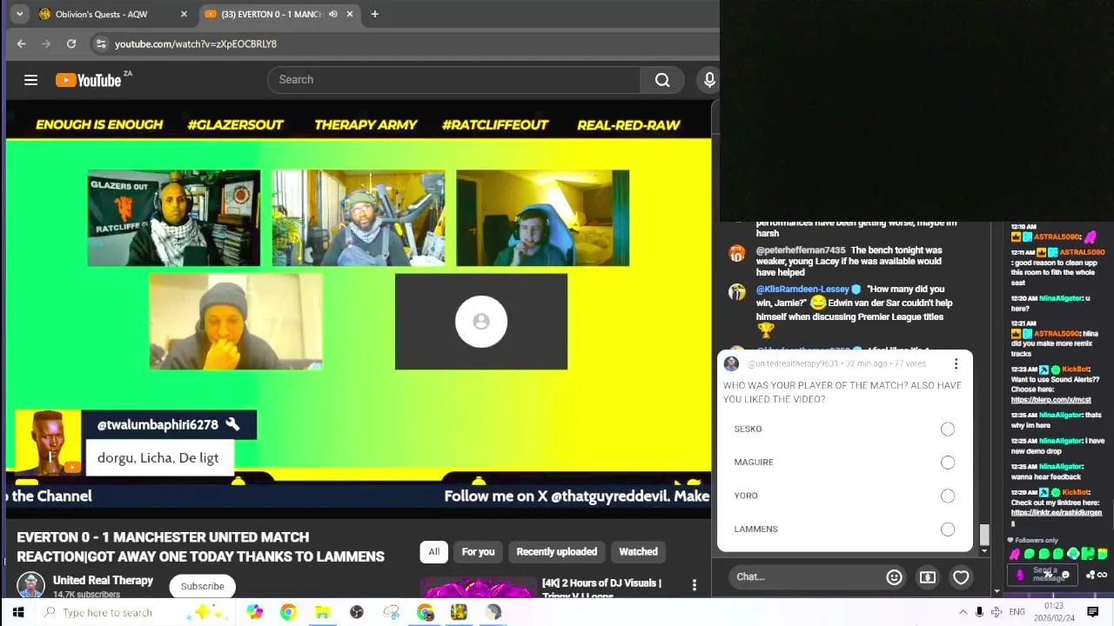Open the poll's three-dot options menu
The width and height of the screenshot is (1114, 626).
tap(956, 363)
